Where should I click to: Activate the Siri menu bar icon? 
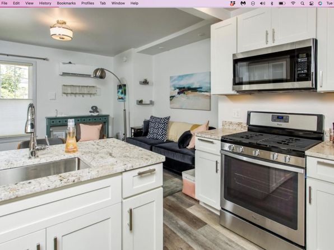click(320, 3)
